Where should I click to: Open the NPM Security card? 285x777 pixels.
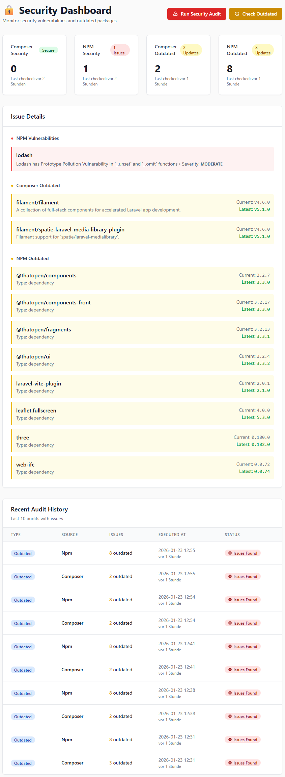106,65
